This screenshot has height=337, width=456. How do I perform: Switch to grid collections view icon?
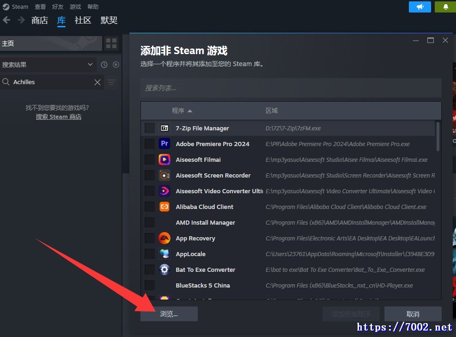coord(111,43)
